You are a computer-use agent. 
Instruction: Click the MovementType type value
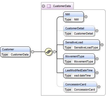(x=84, y=61)
